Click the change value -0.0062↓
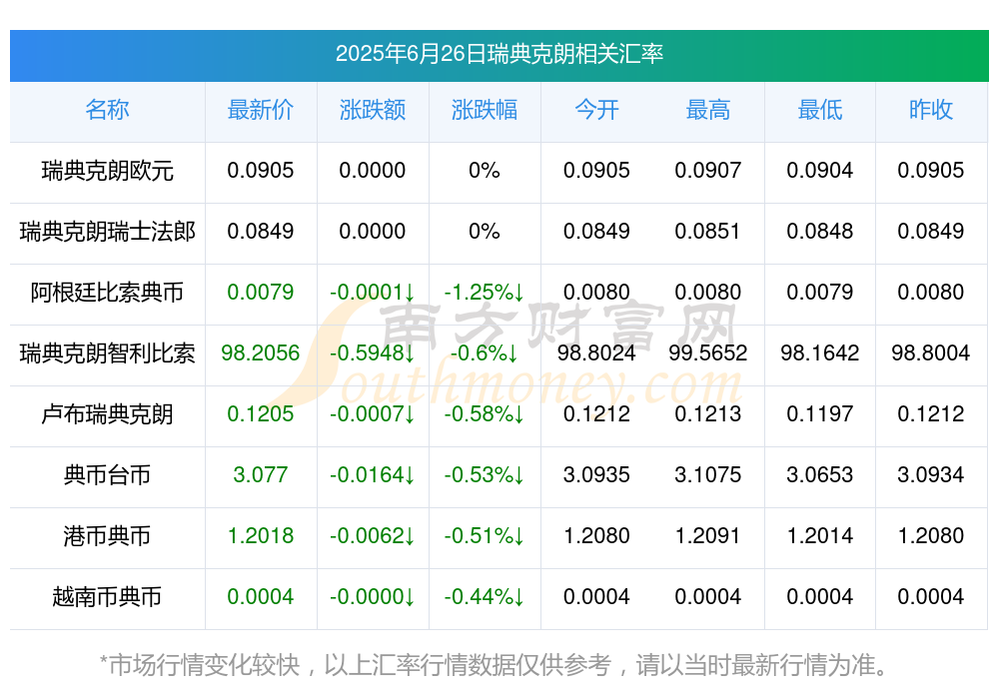999x697 pixels. click(x=373, y=536)
